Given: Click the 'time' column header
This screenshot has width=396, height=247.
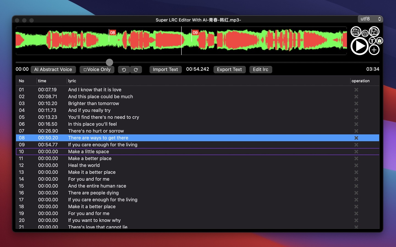Looking at the screenshot, I should click(42, 81).
